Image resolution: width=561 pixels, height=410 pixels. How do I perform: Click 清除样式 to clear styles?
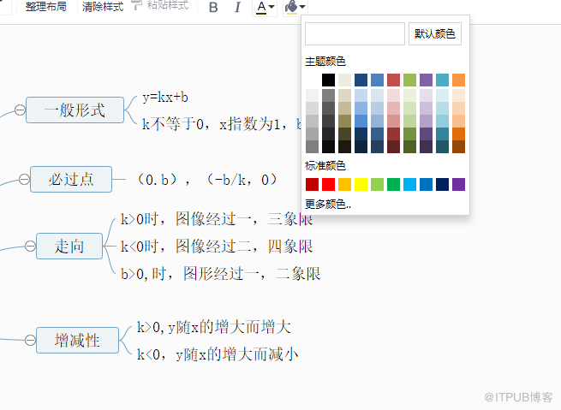point(103,6)
